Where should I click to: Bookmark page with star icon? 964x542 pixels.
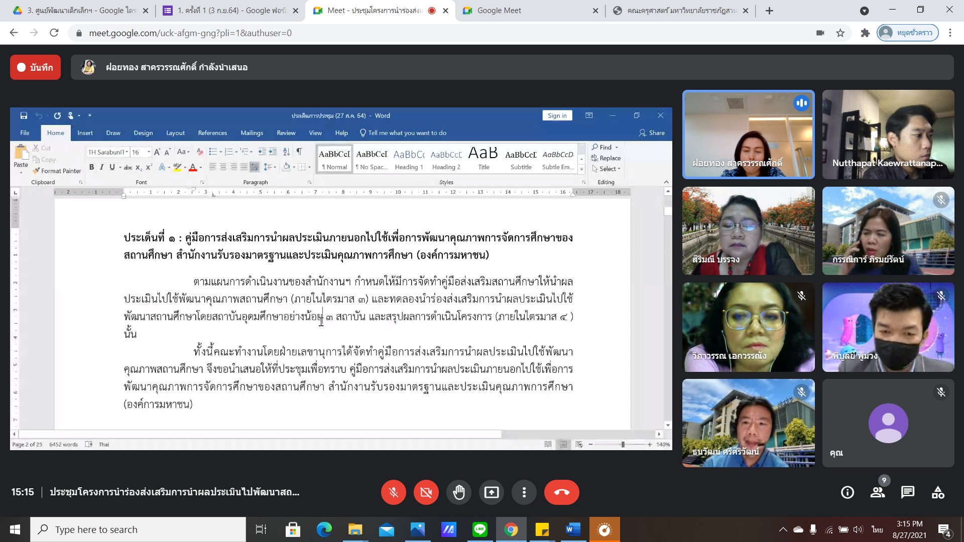pyautogui.click(x=840, y=33)
